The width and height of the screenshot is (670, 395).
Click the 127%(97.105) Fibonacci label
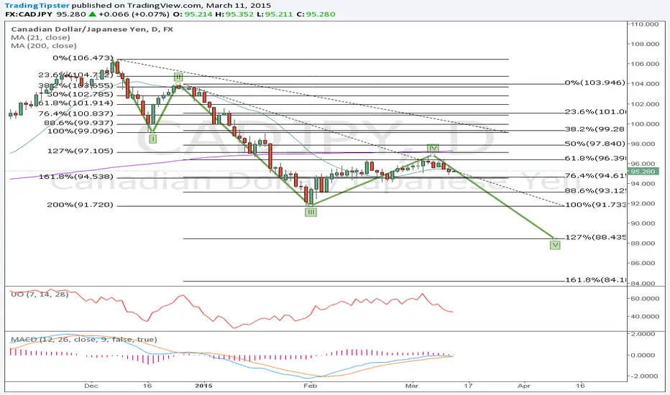pyautogui.click(x=81, y=151)
